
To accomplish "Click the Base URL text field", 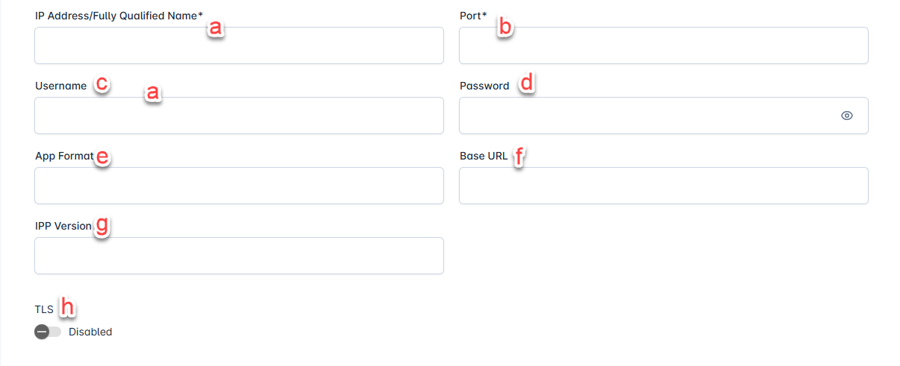I will click(x=663, y=186).
